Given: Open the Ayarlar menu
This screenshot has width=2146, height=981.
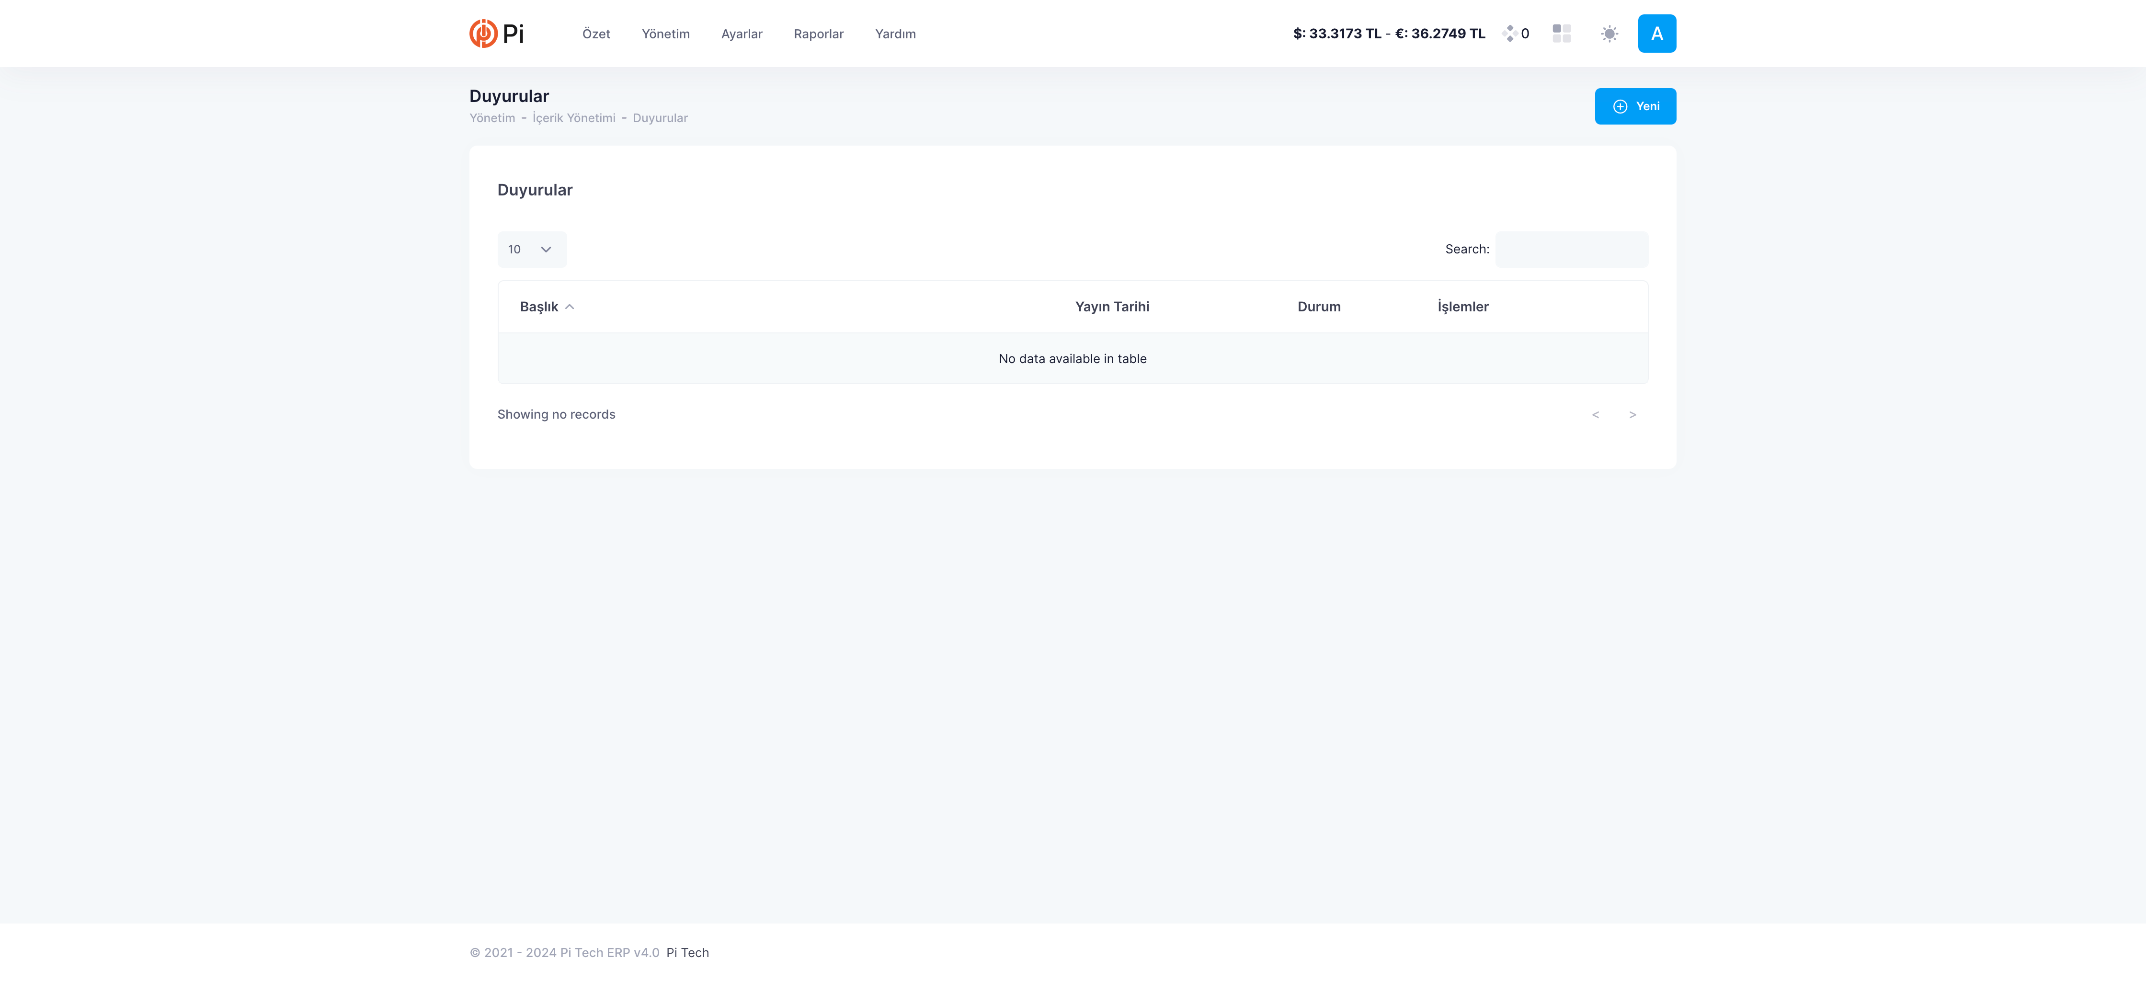Looking at the screenshot, I should click(742, 34).
